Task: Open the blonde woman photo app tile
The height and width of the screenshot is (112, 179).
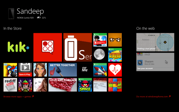Action: pos(40,85)
